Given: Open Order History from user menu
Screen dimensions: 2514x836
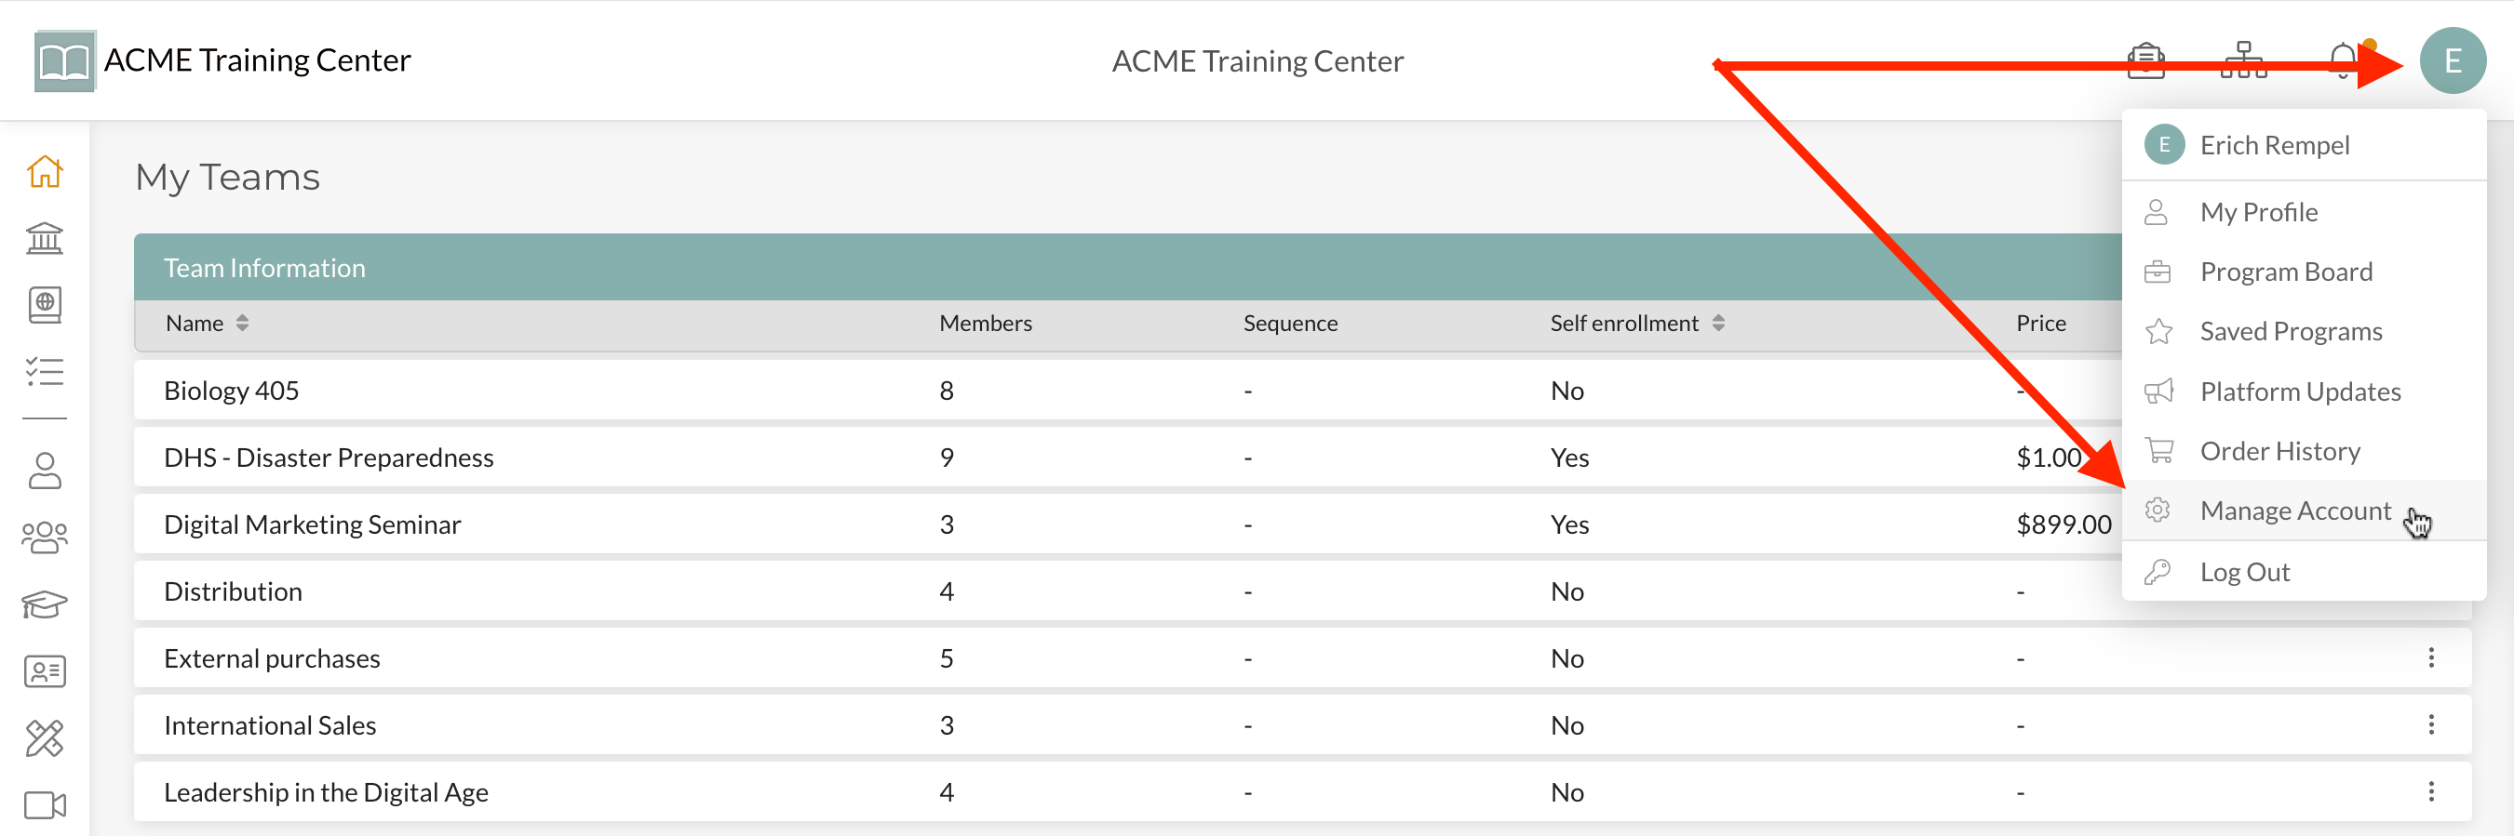Looking at the screenshot, I should [x=2279, y=452].
